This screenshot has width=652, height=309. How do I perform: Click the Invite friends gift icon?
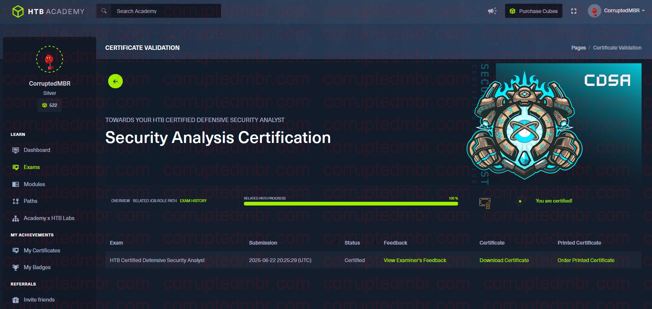pyautogui.click(x=16, y=300)
